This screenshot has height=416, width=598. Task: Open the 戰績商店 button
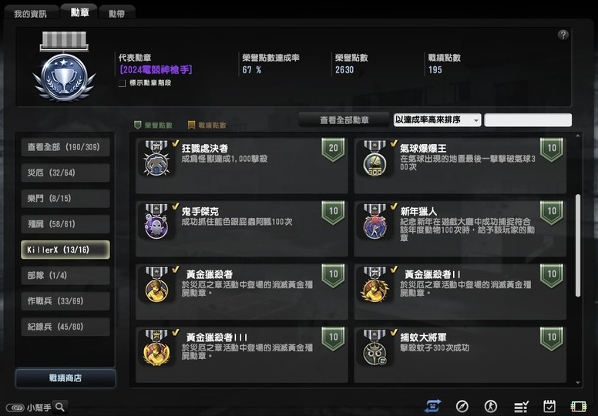pyautogui.click(x=66, y=378)
